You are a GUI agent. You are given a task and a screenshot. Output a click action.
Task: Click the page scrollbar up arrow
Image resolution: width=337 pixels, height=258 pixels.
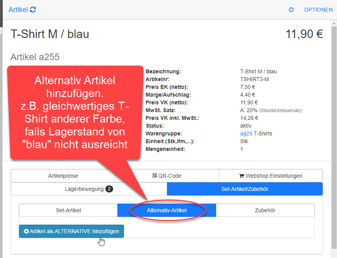coord(334,23)
